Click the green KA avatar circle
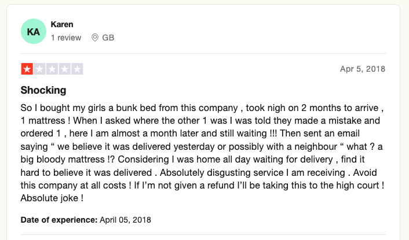This screenshot has width=409, height=240. tap(34, 31)
